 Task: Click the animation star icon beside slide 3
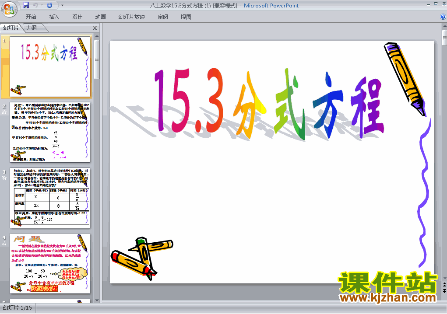tap(4, 178)
